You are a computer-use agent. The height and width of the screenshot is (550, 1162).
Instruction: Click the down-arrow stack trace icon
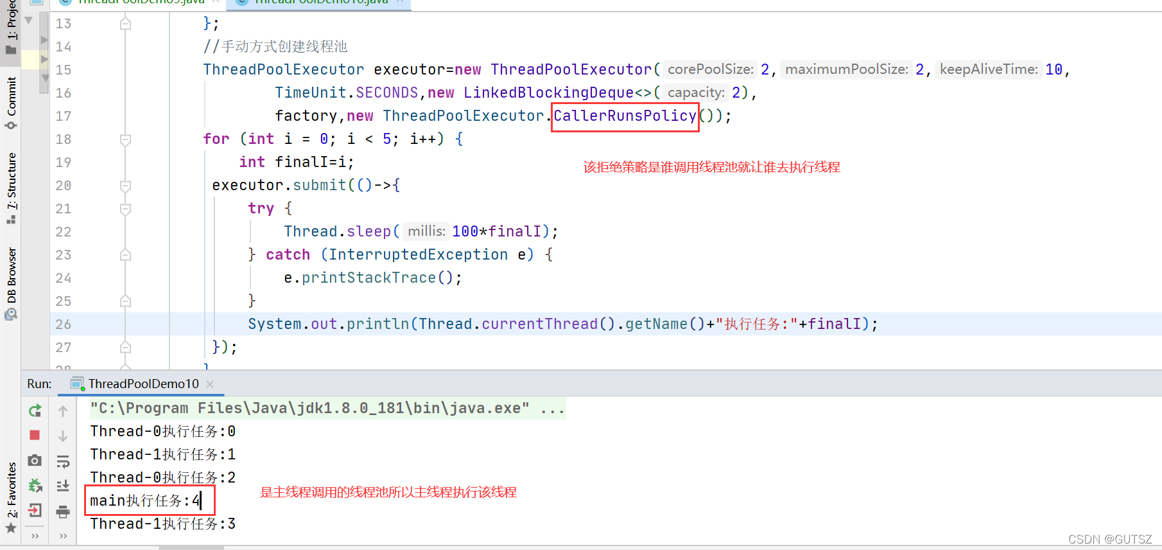point(63,436)
